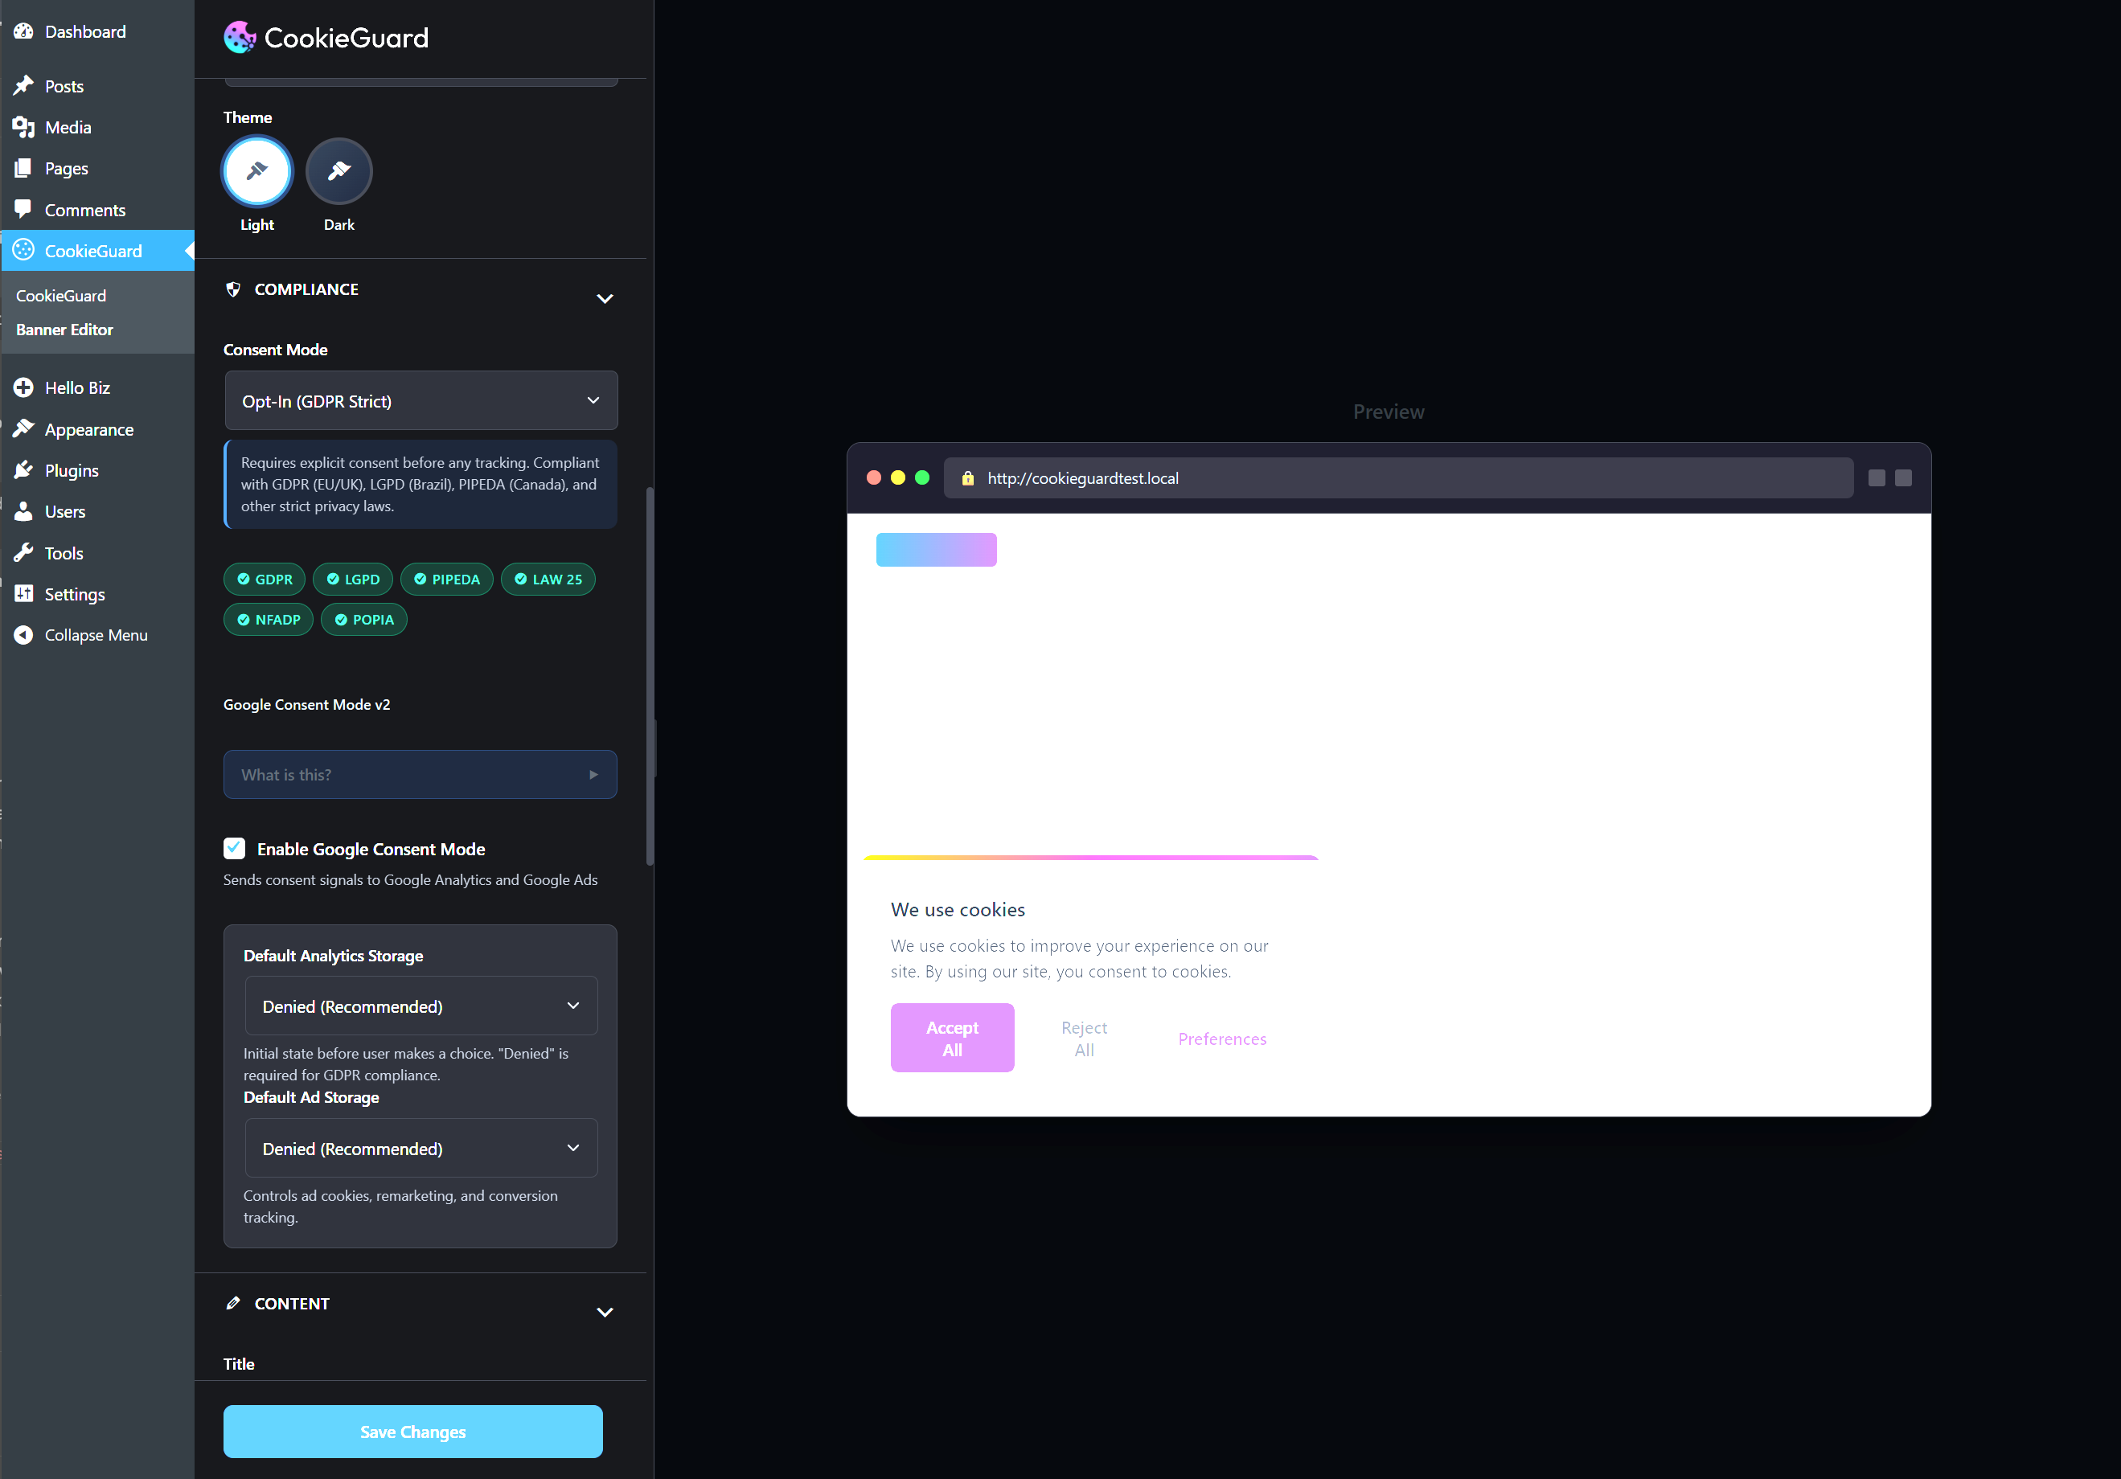This screenshot has width=2121, height=1479.
Task: Change the Default Analytics Storage selection
Action: pos(421,1006)
